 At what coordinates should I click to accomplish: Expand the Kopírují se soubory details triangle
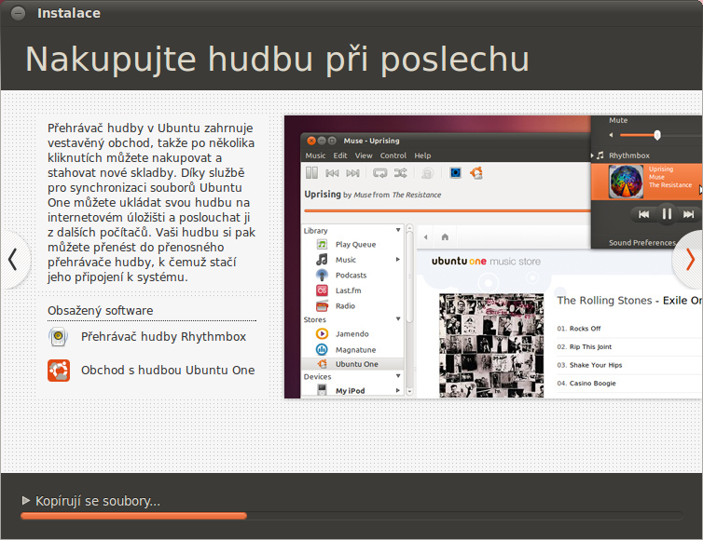click(25, 500)
